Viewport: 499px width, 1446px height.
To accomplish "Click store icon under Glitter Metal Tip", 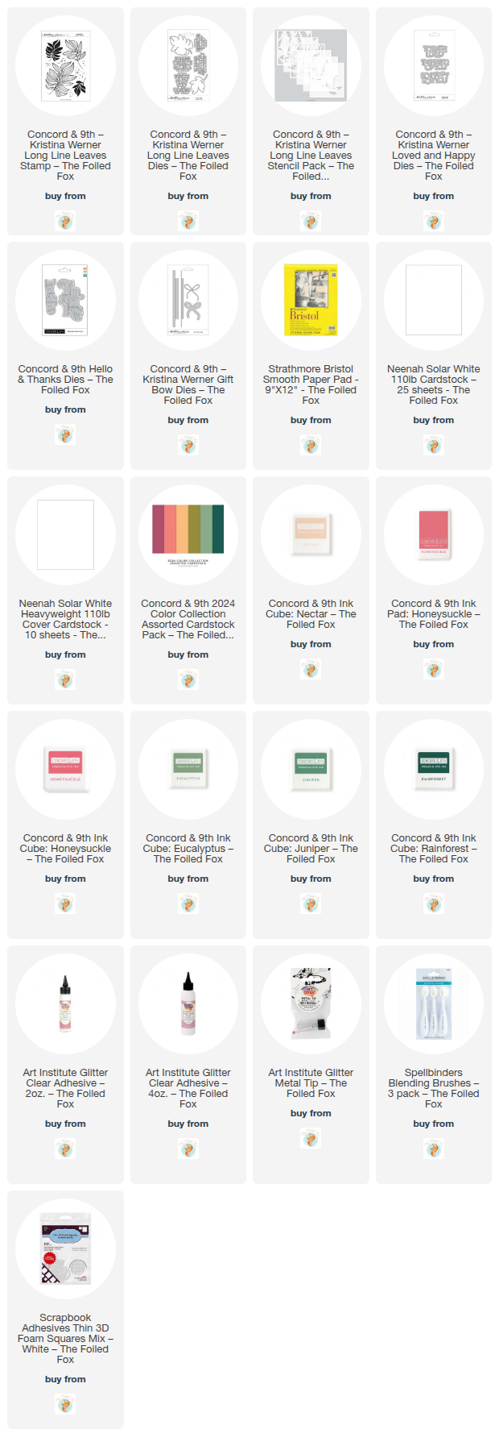I will tap(311, 1138).
